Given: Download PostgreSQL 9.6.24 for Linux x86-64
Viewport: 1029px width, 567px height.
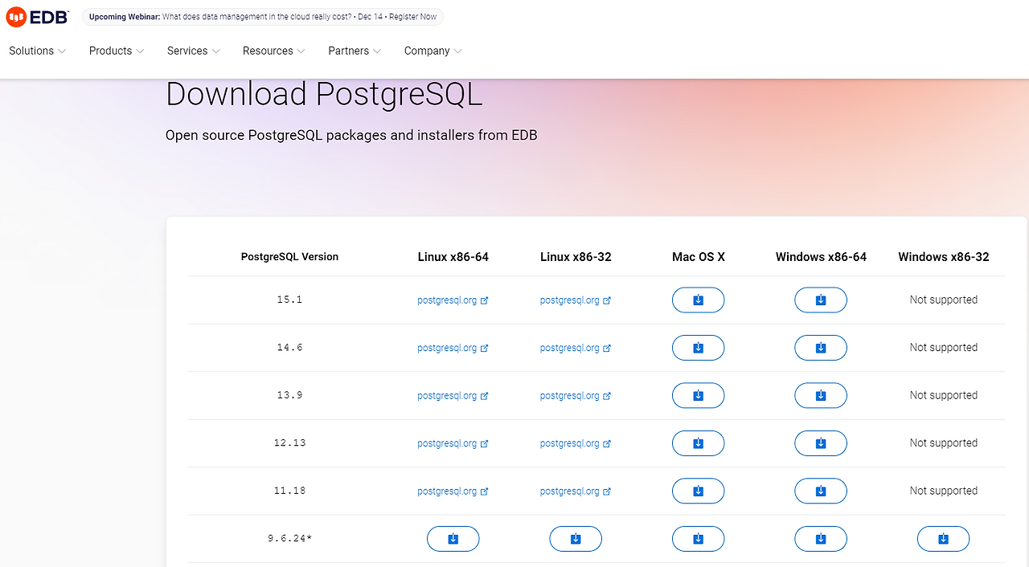Looking at the screenshot, I should [453, 538].
